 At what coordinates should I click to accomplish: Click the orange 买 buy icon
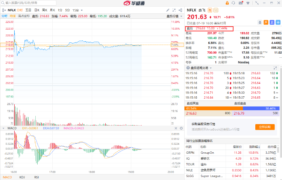coord(265,22)
